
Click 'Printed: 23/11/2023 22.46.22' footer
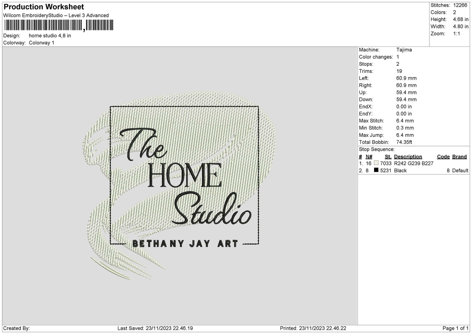(x=313, y=328)
